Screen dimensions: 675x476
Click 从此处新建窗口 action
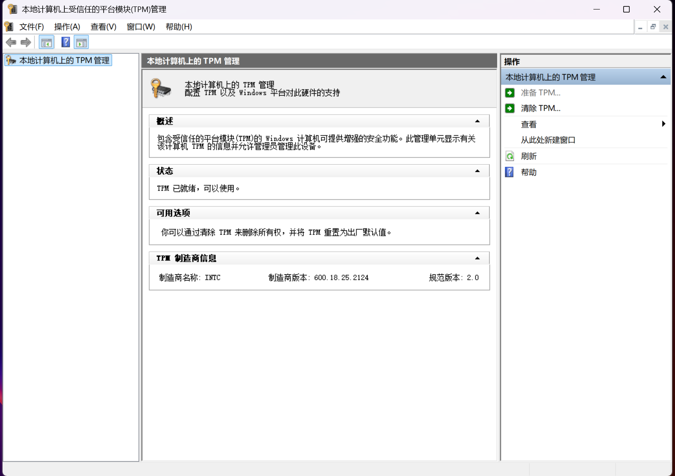[x=548, y=140]
